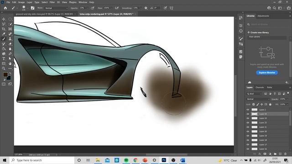
Task: Click the delete layer trash icon
Action: tap(286, 154)
